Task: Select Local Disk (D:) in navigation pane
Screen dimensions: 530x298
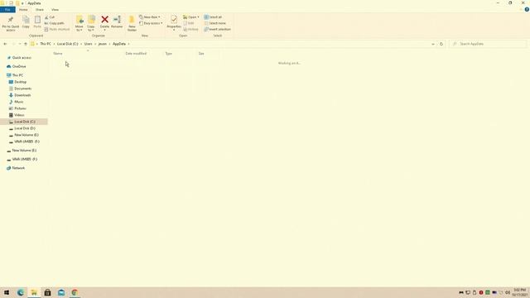Action: (x=25, y=128)
